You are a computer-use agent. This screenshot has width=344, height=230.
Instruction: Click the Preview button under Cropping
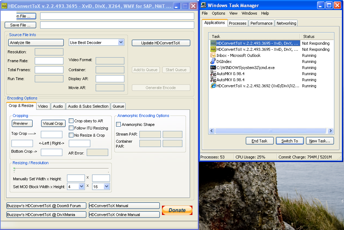[22, 123]
